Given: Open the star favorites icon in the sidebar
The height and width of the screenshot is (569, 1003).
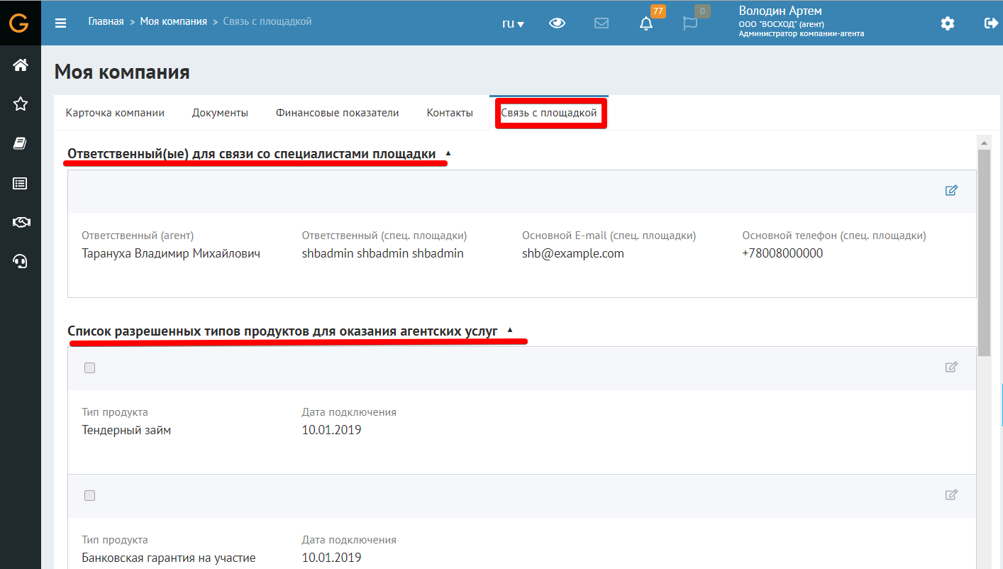Looking at the screenshot, I should [21, 104].
